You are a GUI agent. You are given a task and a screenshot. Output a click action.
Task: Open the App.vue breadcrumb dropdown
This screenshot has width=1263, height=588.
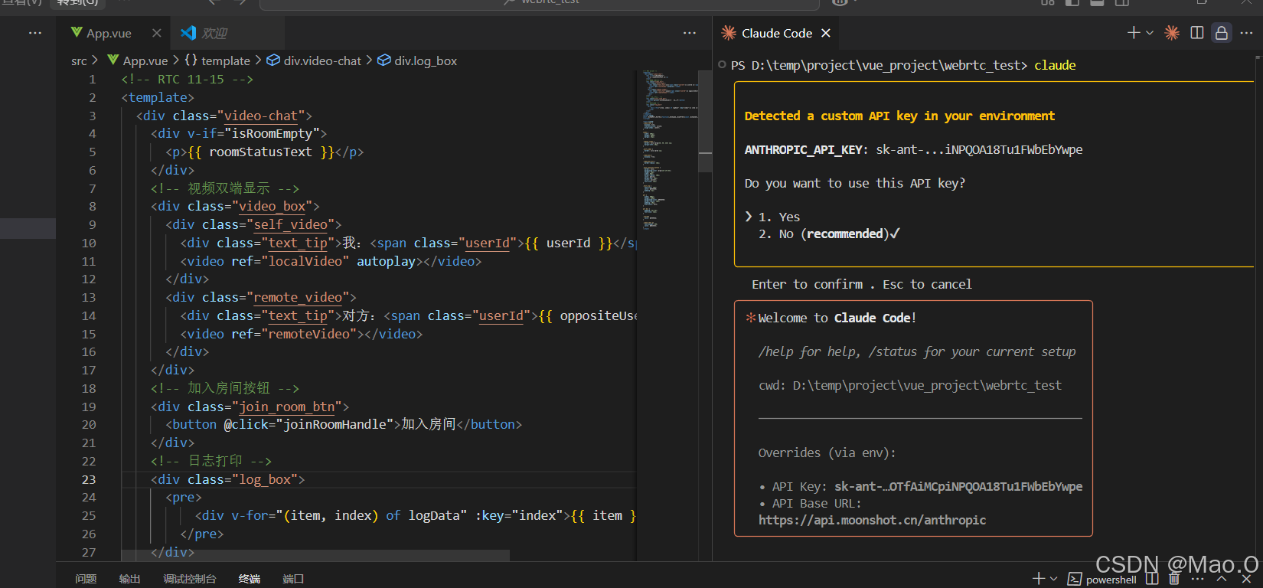[138, 60]
